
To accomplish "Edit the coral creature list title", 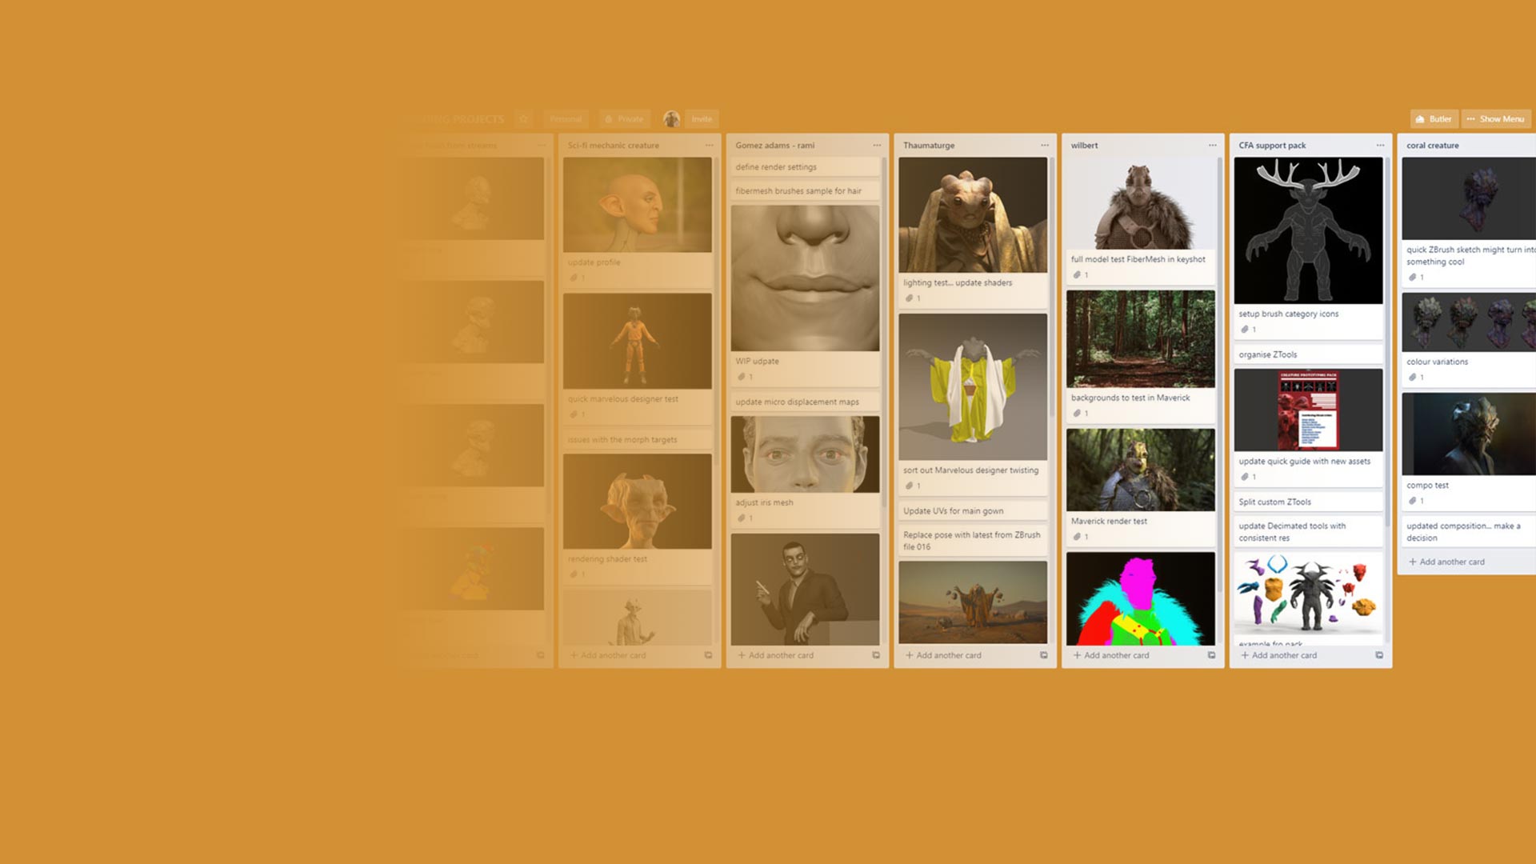I will click(1432, 146).
